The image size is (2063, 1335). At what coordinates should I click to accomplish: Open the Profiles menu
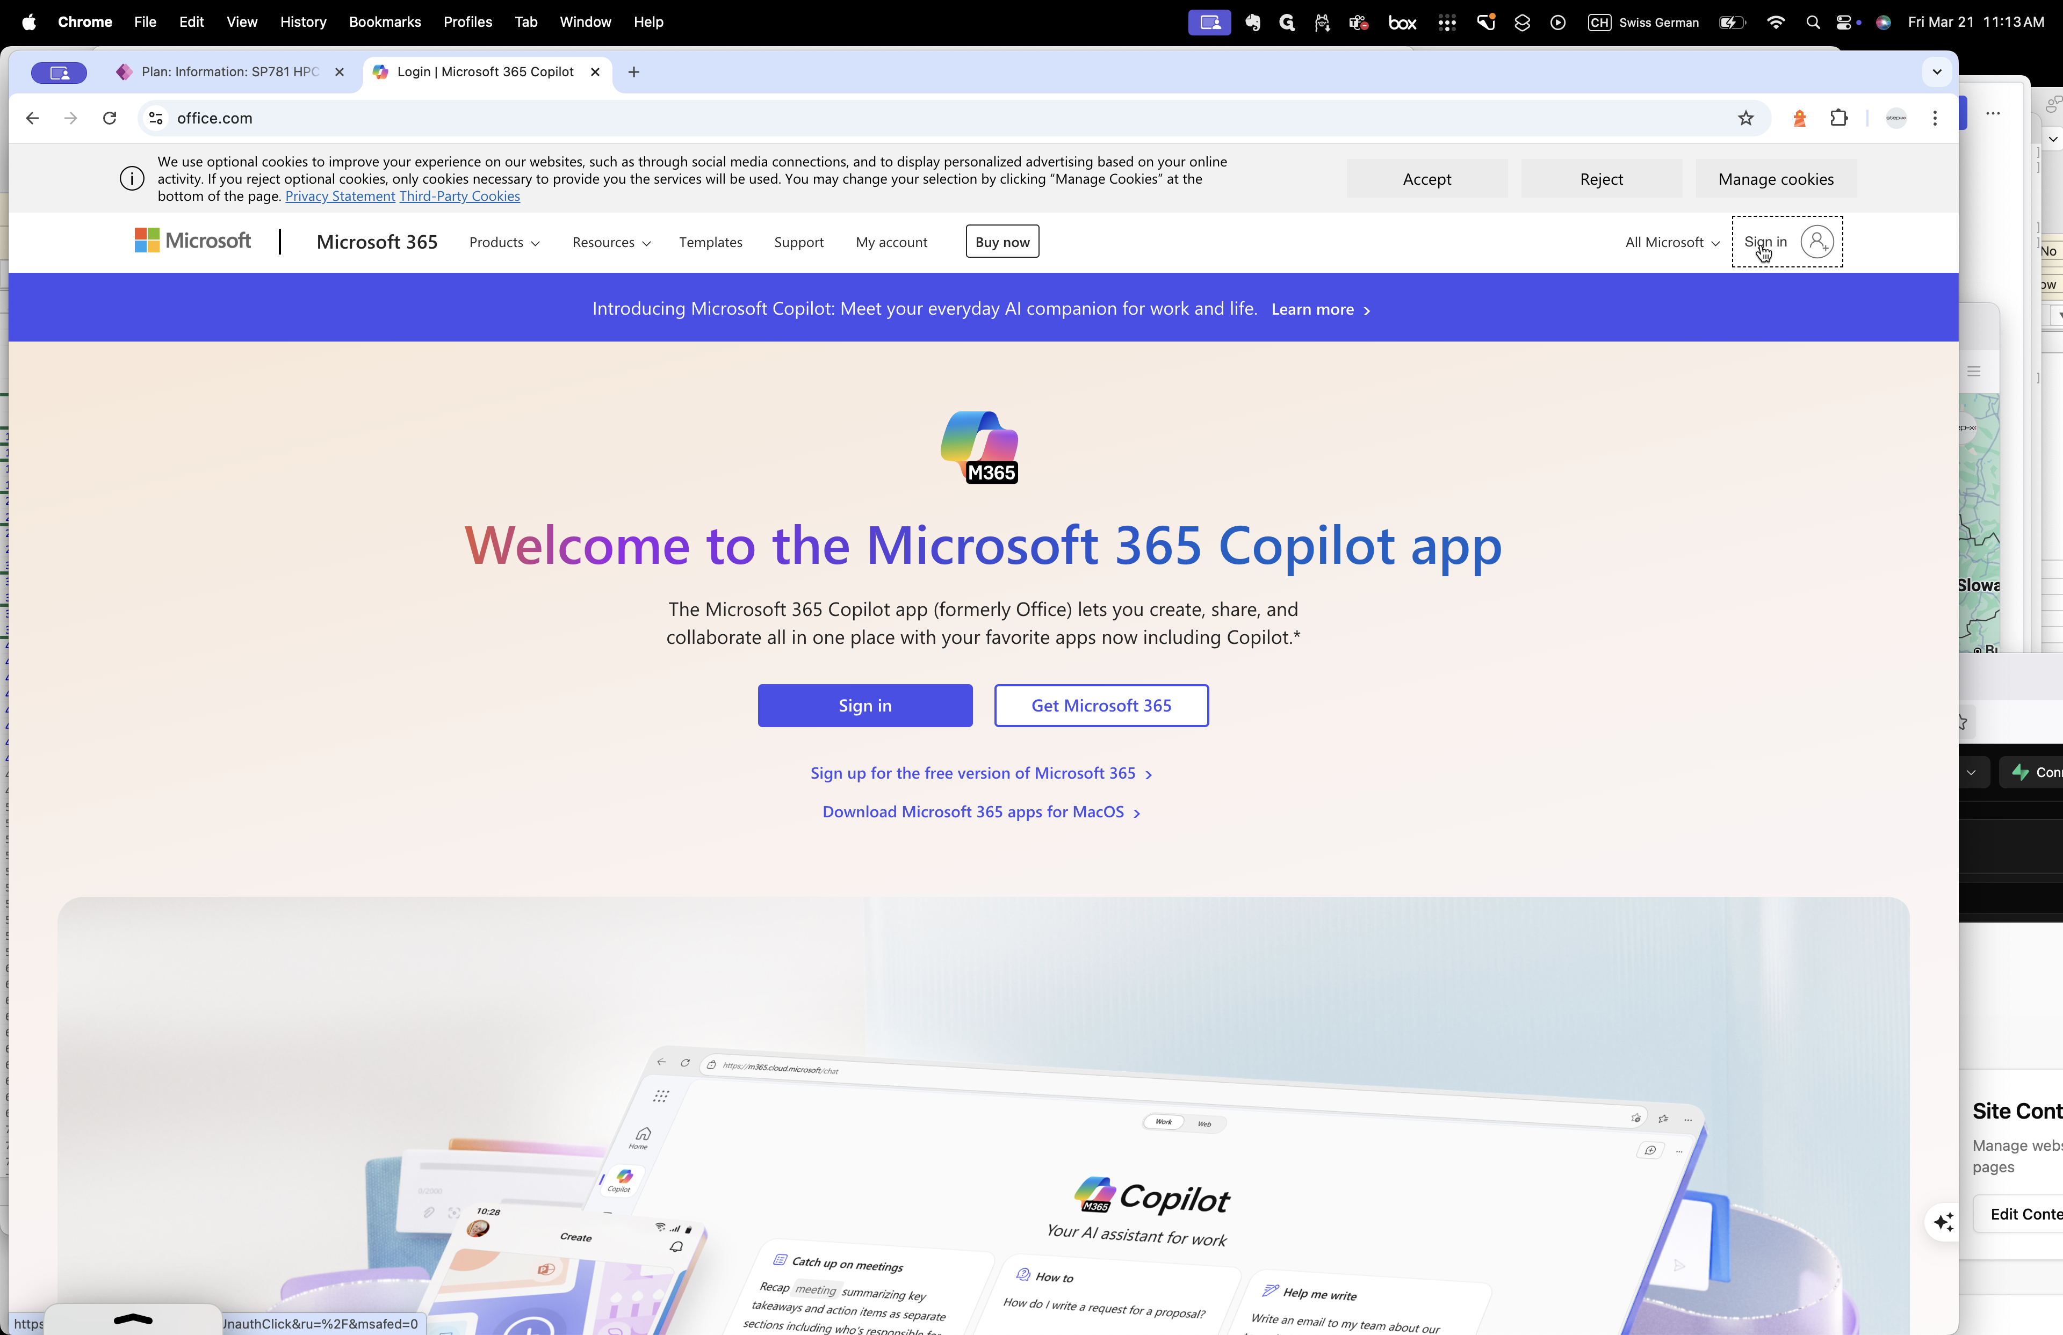[468, 21]
